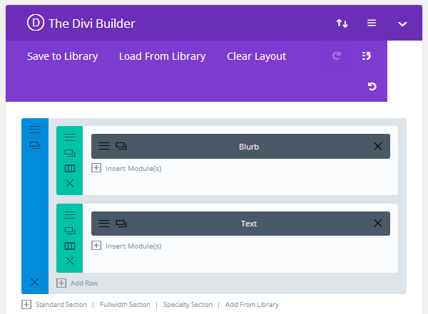Click Add Row
This screenshot has width=428, height=314.
point(77,283)
